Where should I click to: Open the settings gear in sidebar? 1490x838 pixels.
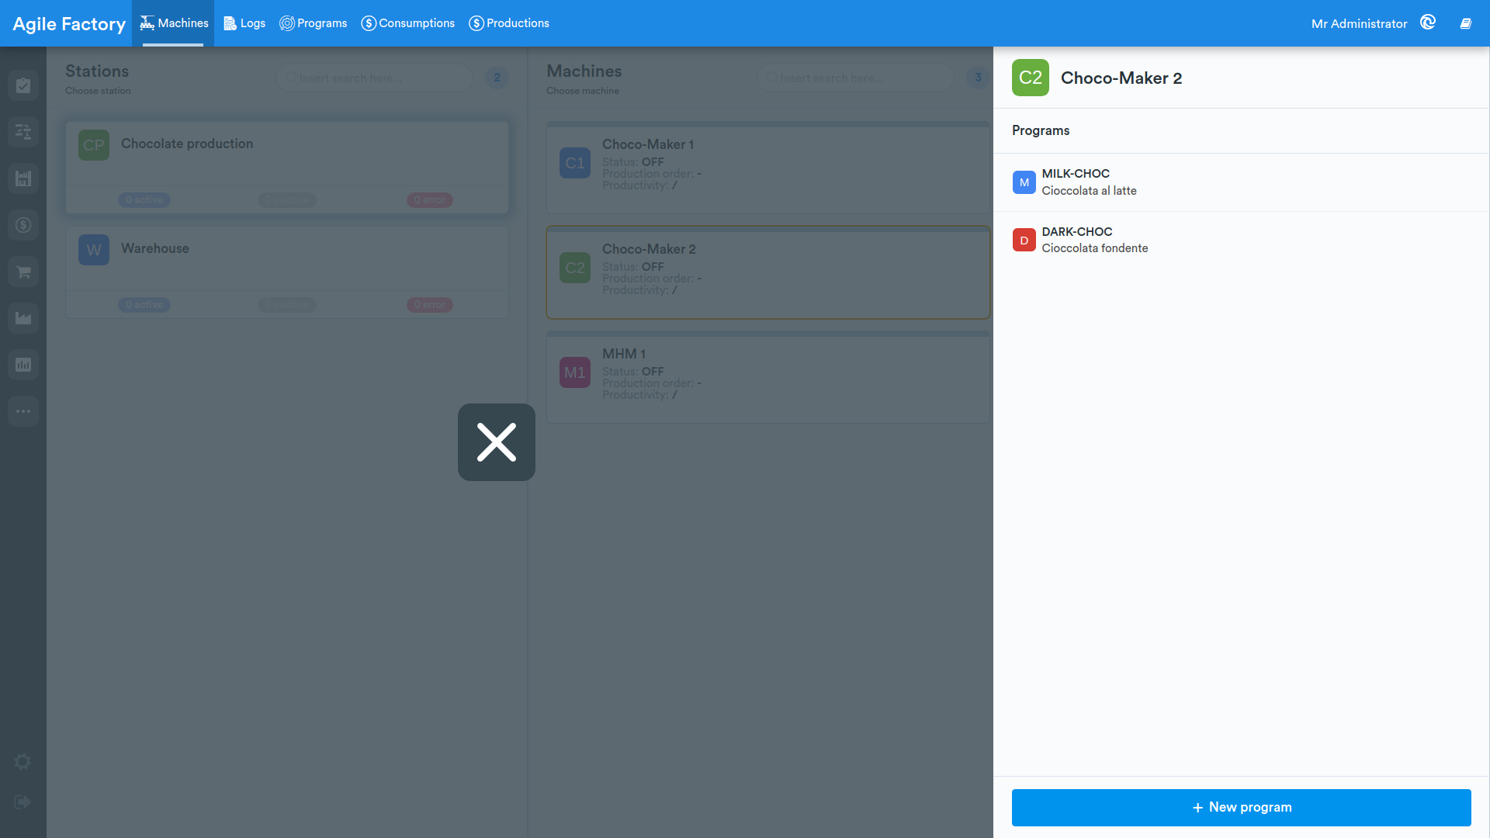pos(23,762)
